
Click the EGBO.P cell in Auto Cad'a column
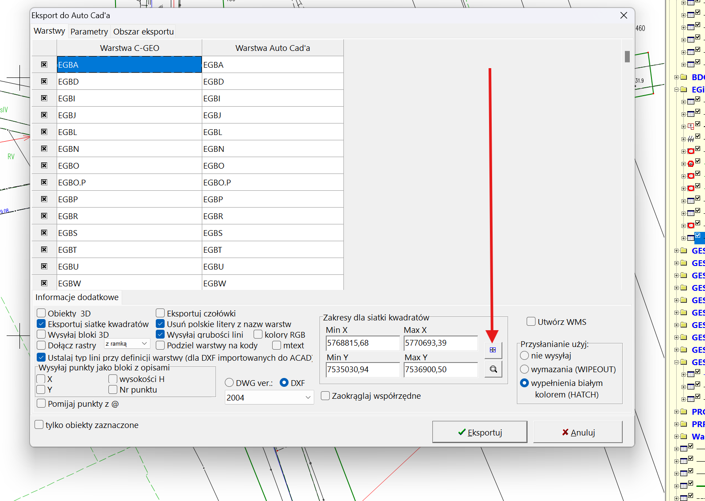(273, 182)
